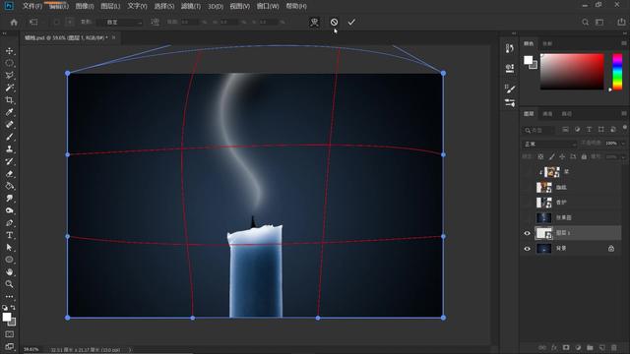Open the 文件(F) menu
The image size is (630, 354).
click(32, 6)
